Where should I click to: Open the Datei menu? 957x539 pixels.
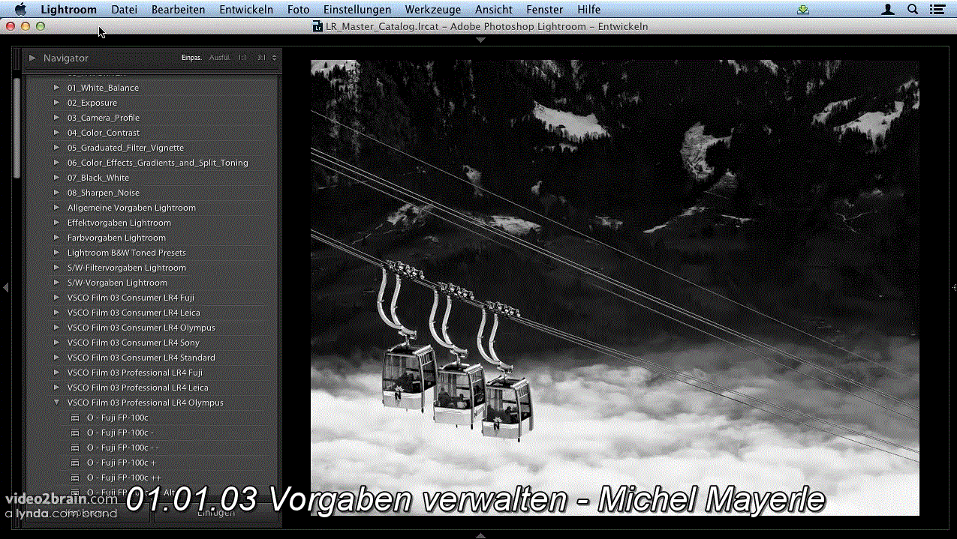pyautogui.click(x=124, y=9)
